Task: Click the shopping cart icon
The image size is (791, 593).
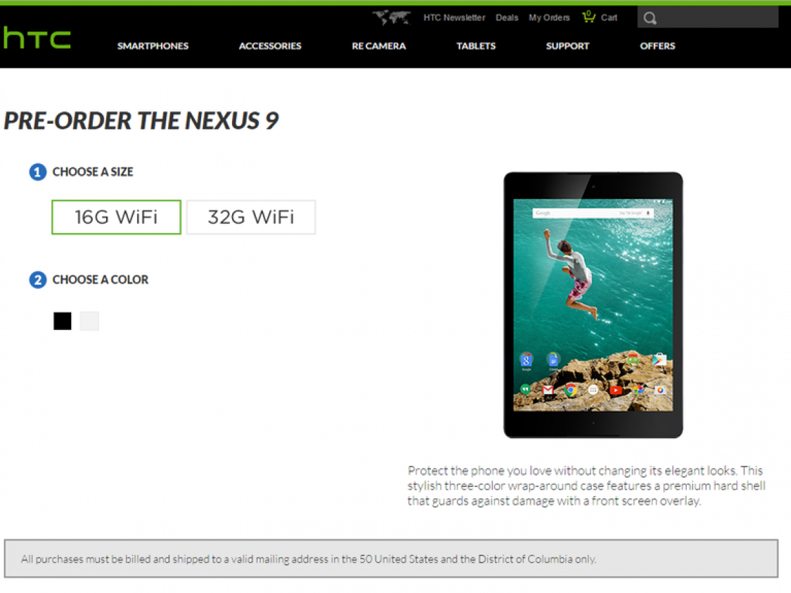Action: (x=589, y=17)
